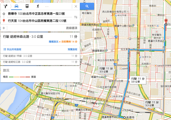The height and width of the screenshot is (120, 171).
Task: Expand the 途經松江路 alternate route
Action: coord(40,62)
